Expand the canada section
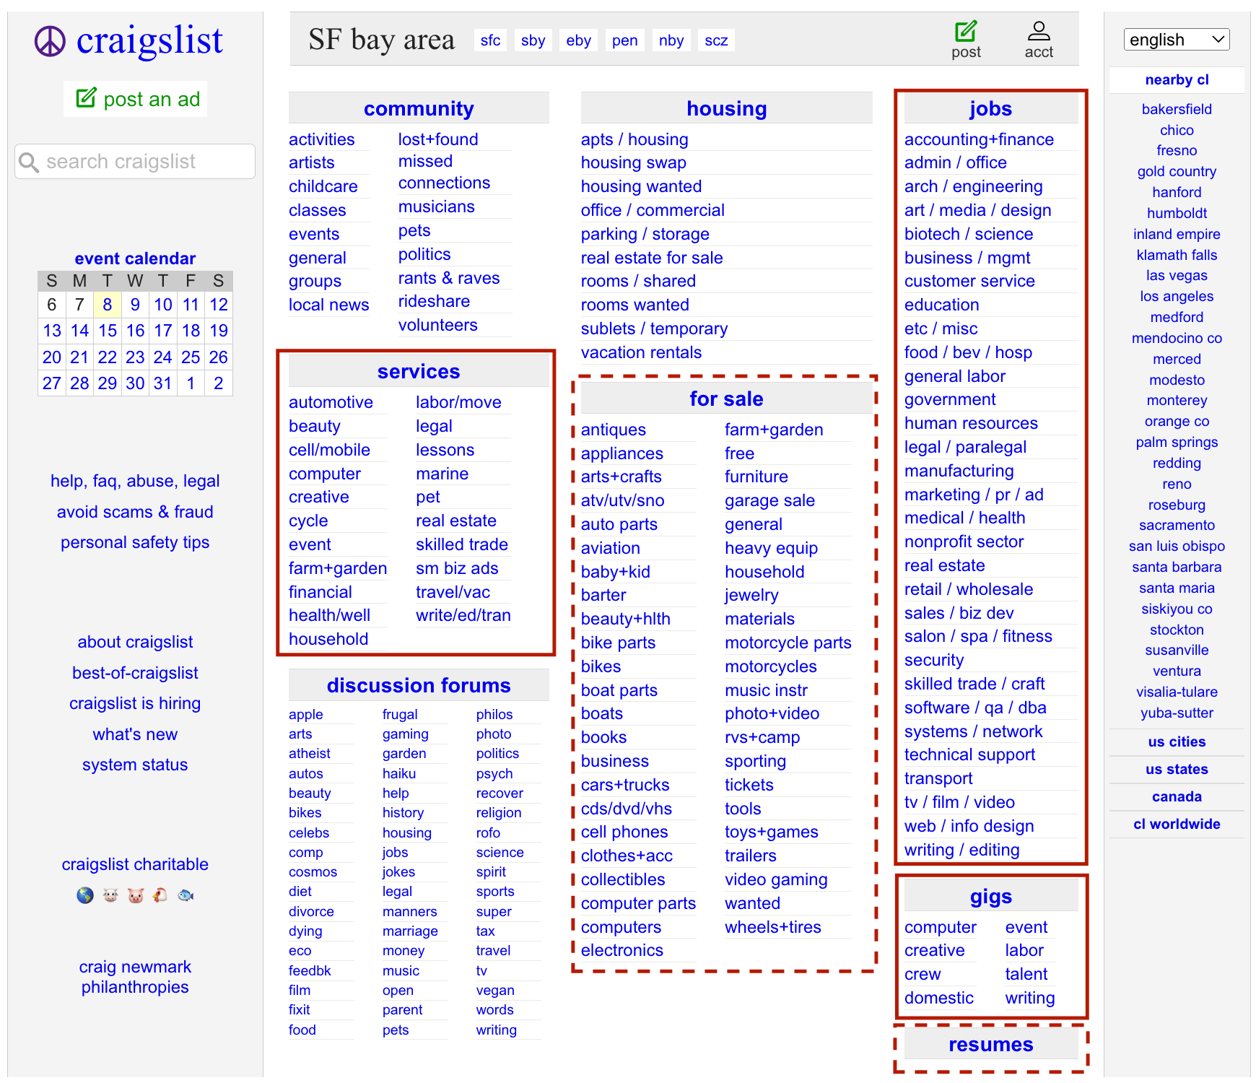The height and width of the screenshot is (1083, 1256). 1177,796
